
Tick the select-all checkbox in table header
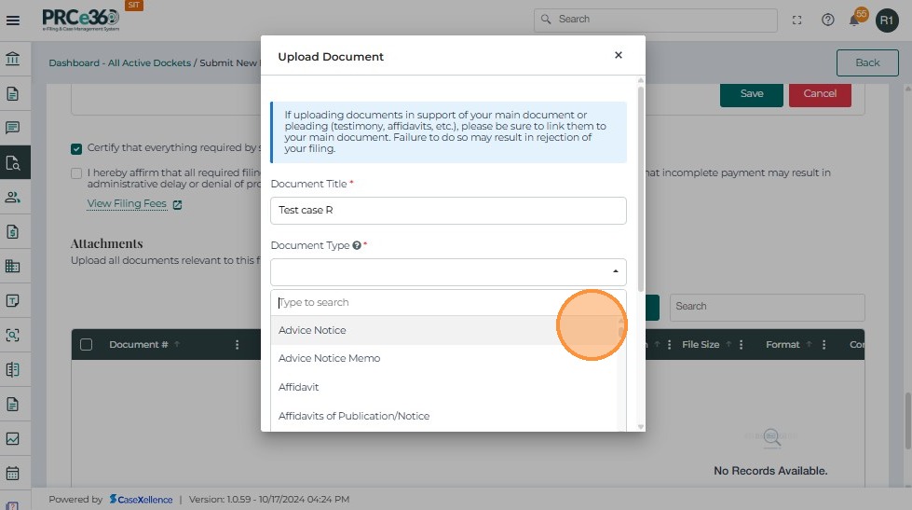87,345
